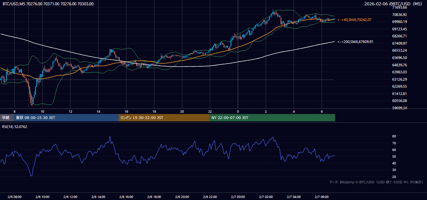Viewport: 427px width, 200px height.
Task: Click the bottom time label 2/6 12:00
Action: 70,197
